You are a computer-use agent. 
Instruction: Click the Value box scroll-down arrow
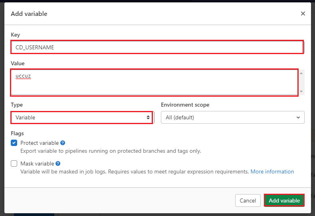(301, 91)
